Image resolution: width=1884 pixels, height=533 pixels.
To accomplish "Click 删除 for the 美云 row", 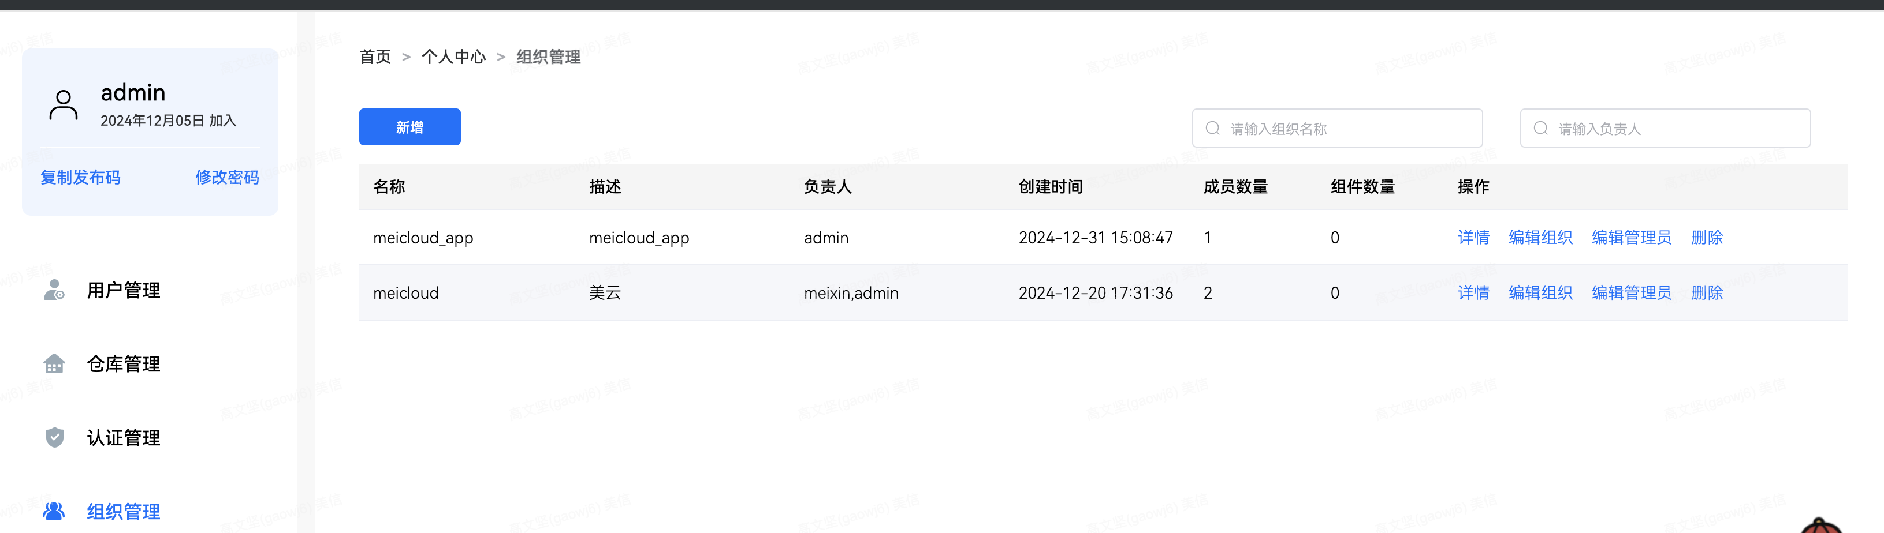I will 1707,293.
